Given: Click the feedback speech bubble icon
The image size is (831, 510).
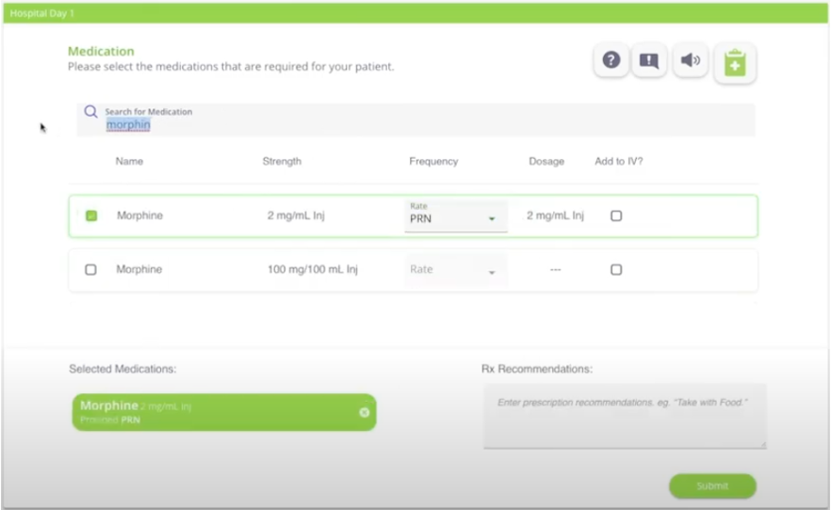Looking at the screenshot, I should (649, 61).
